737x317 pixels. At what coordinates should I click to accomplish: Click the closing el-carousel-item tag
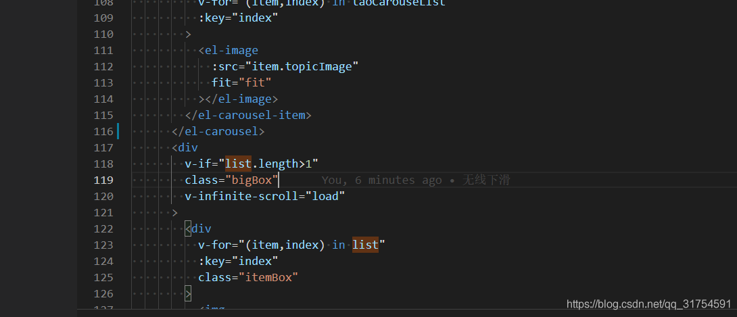247,115
